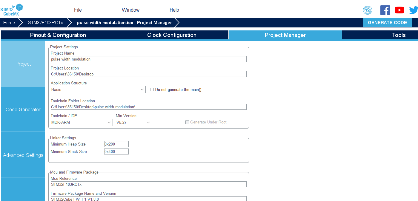Open the Facebook icon link
The width and height of the screenshot is (418, 201).
tap(385, 10)
